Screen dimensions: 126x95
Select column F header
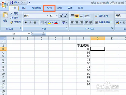coord(84,39)
